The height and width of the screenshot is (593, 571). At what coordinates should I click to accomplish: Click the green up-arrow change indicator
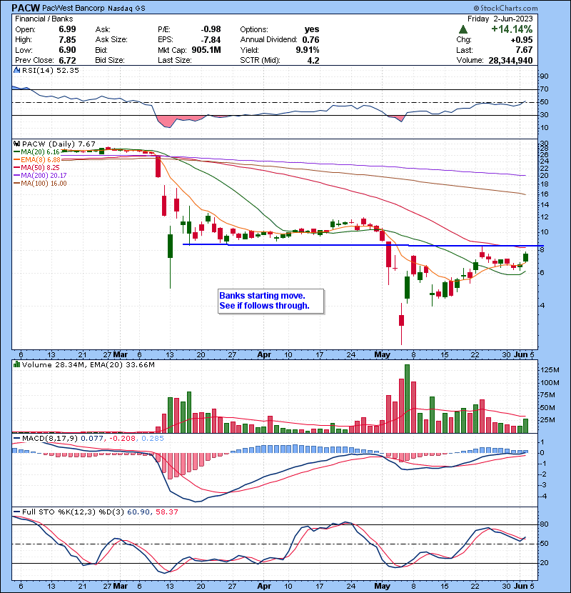point(463,29)
